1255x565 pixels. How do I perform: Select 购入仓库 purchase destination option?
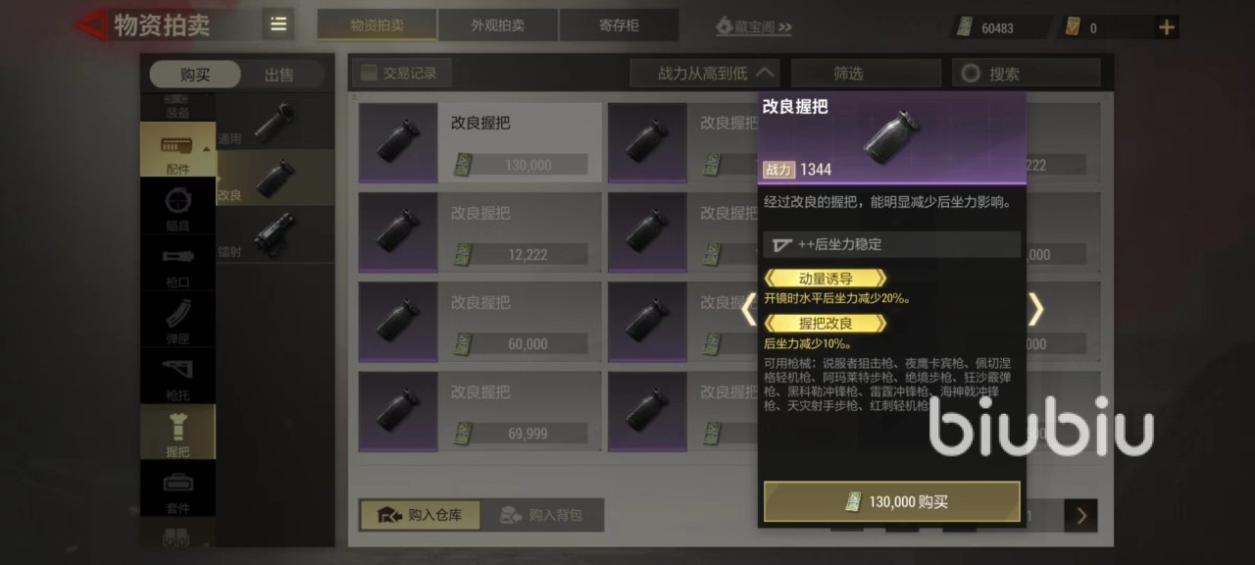point(420,514)
